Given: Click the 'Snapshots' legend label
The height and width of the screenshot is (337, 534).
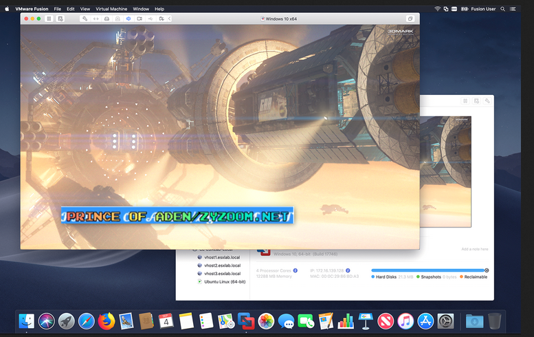Looking at the screenshot, I should pos(431,277).
